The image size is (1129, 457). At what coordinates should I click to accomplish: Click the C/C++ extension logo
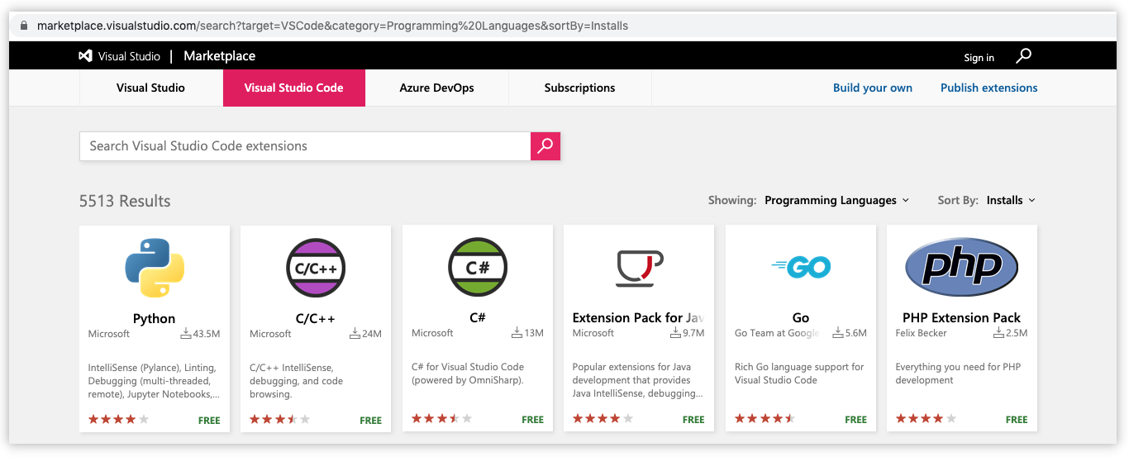point(316,268)
